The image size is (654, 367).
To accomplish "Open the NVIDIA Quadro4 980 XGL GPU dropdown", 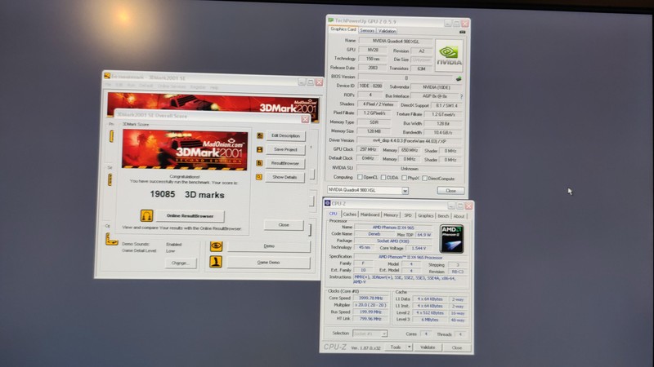I will pos(405,191).
